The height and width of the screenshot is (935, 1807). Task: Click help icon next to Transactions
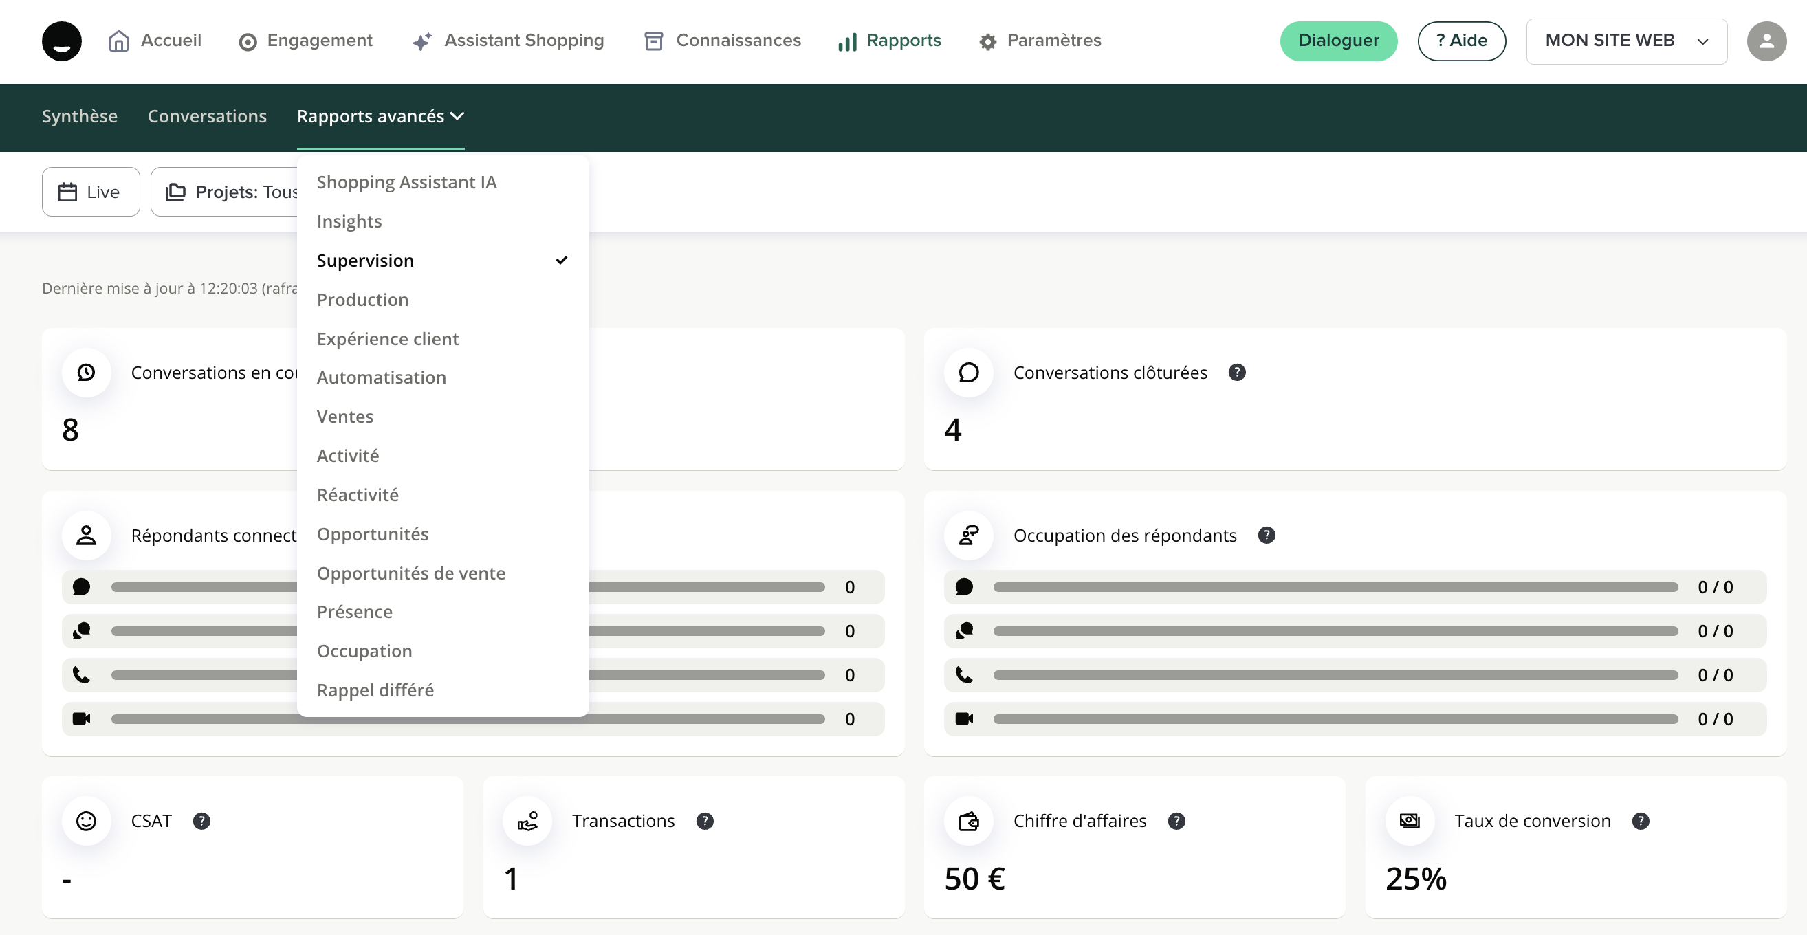tap(704, 821)
